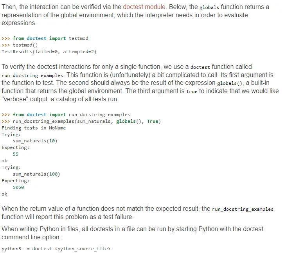Open the doctest module link
286x253 pixels.
click(145, 7)
